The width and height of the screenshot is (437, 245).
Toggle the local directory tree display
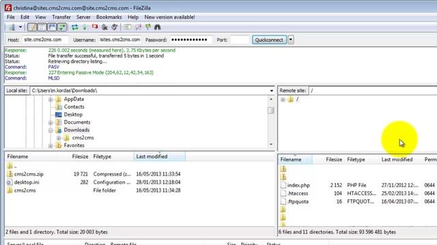tap(42, 27)
